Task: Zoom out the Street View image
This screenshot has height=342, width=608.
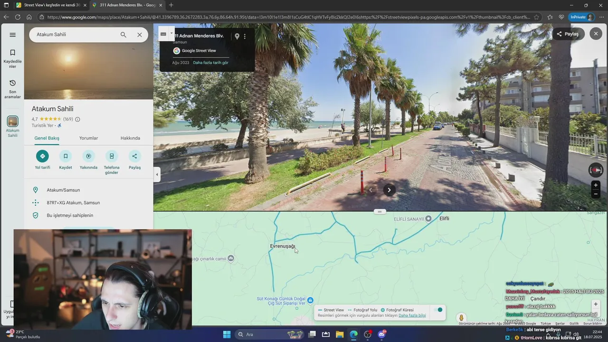Action: pyautogui.click(x=596, y=194)
